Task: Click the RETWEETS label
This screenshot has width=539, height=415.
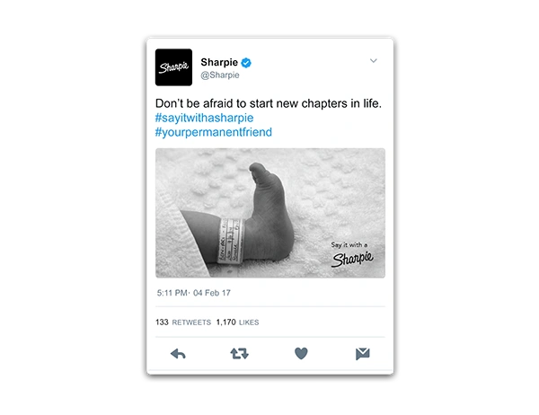Action: [191, 322]
